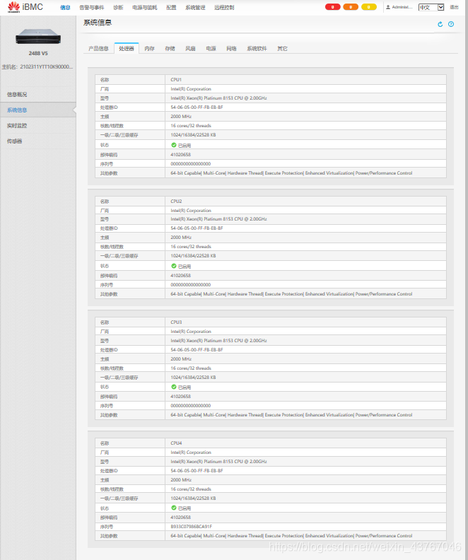Switch to the 其它 tab
This screenshot has width=468, height=560.
tap(282, 49)
